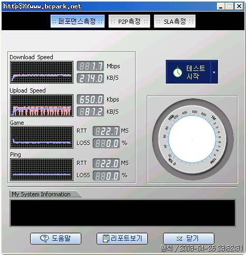246x255 pixels.
Task: Minimize the bcpark.net window
Action: point(221,6)
